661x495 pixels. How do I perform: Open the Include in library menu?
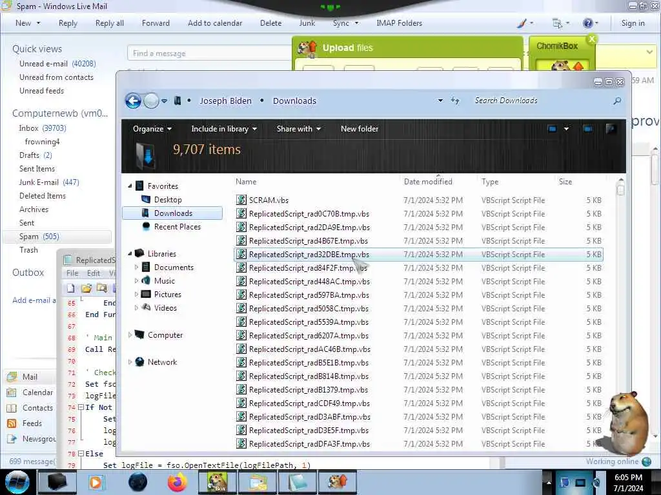click(224, 129)
